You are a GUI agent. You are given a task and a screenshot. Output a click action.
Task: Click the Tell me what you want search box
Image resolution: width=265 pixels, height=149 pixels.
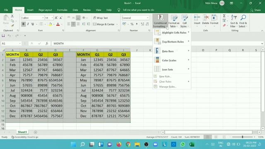tap(138, 10)
